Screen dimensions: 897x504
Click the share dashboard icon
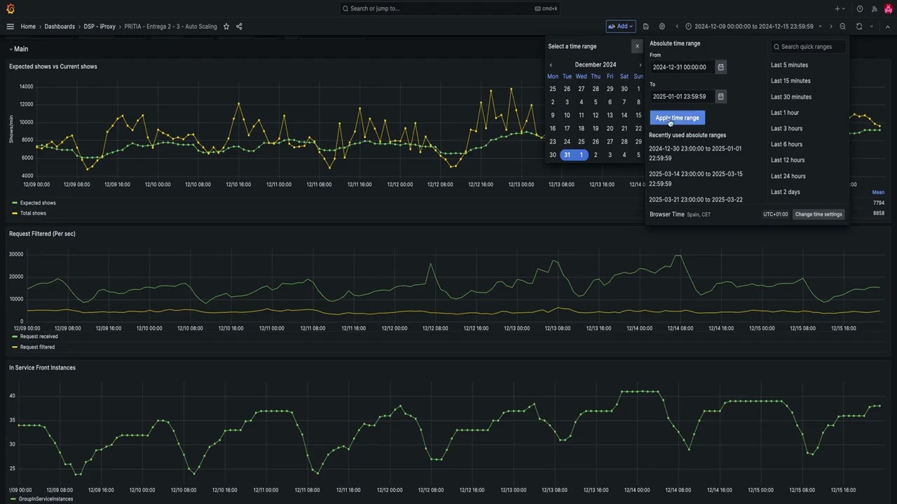pos(239,27)
